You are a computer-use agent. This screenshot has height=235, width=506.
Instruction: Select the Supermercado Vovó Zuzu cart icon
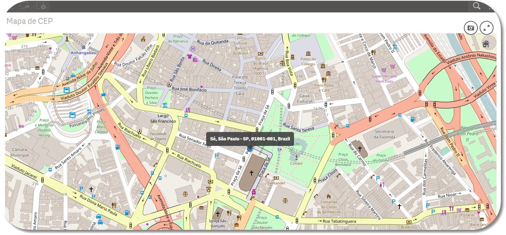tap(384, 70)
